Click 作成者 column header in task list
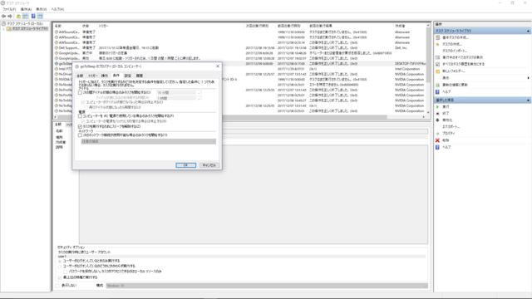The image size is (532, 299). click(x=409, y=26)
